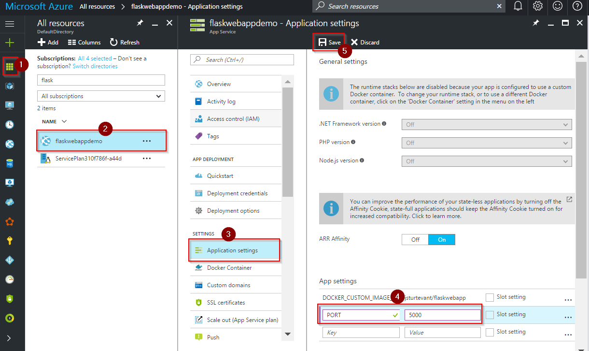Open ellipsis menu for the PORT app setting

568,317
